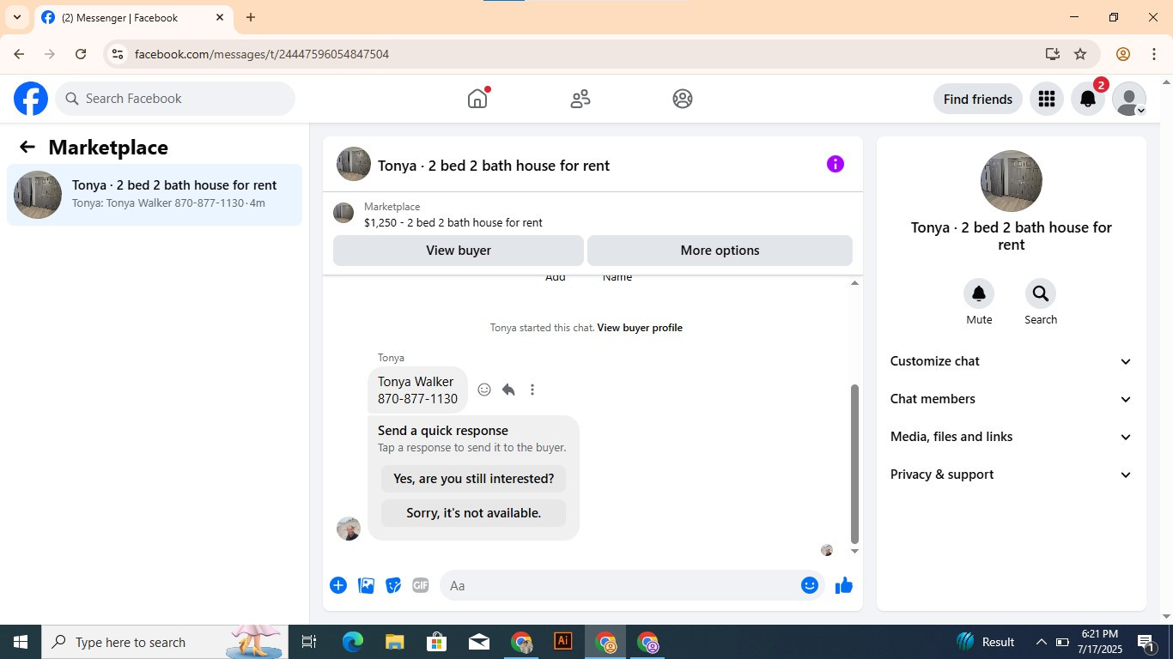Select the Messenger | Facebook browser tab
This screenshot has height=659, width=1173.
click(x=133, y=17)
